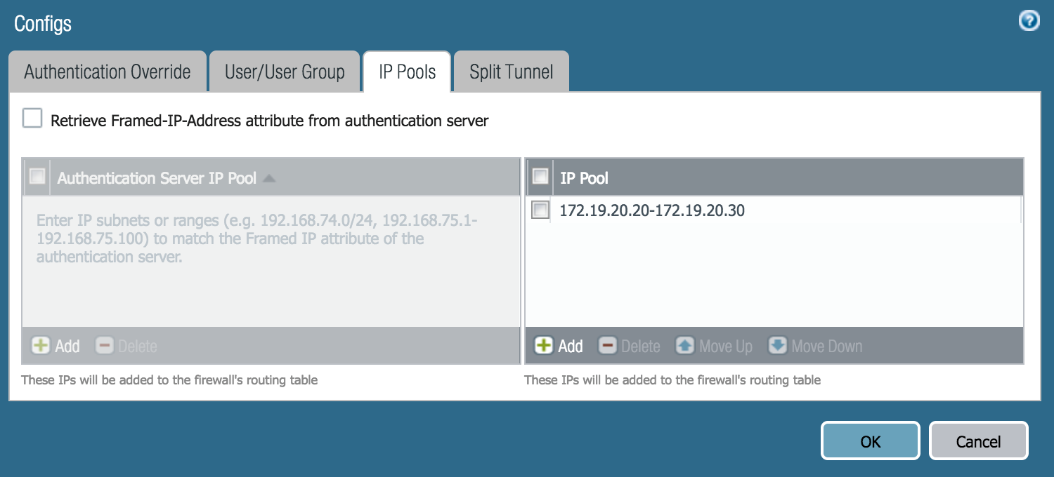This screenshot has width=1054, height=477.
Task: Open the User/User Group tab
Action: [285, 72]
